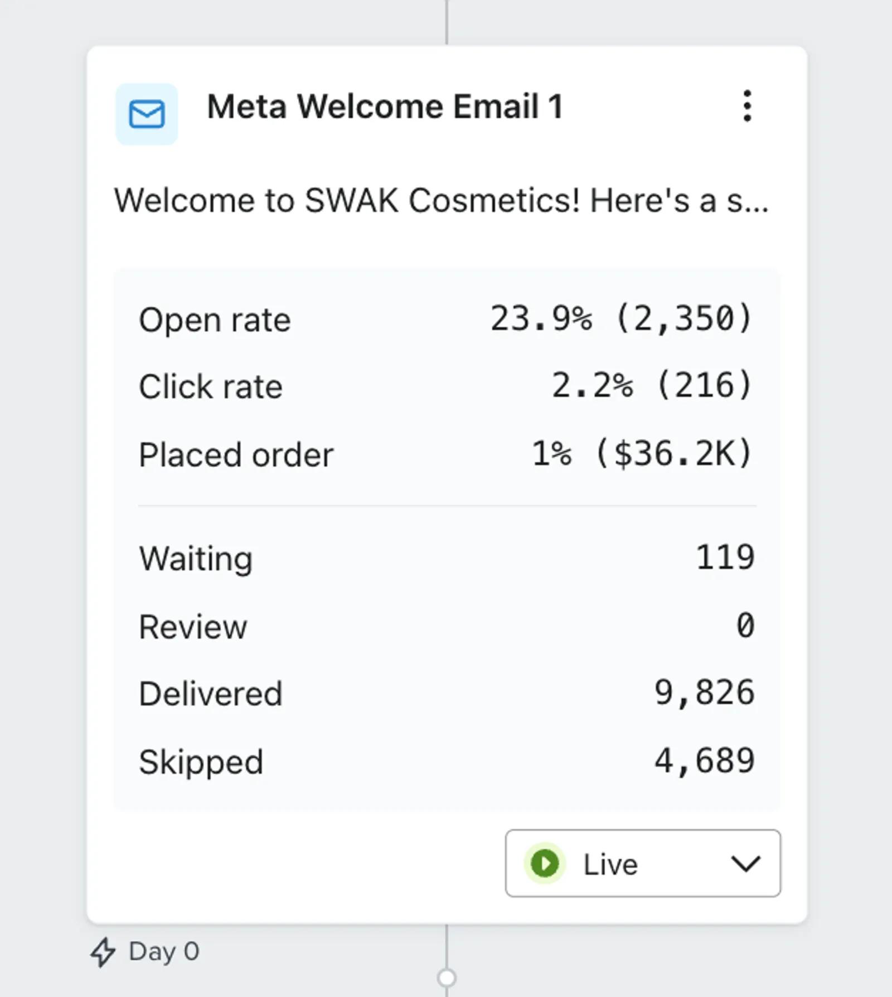Image resolution: width=892 pixels, height=997 pixels.
Task: Click the blue email envelope icon
Action: [147, 114]
